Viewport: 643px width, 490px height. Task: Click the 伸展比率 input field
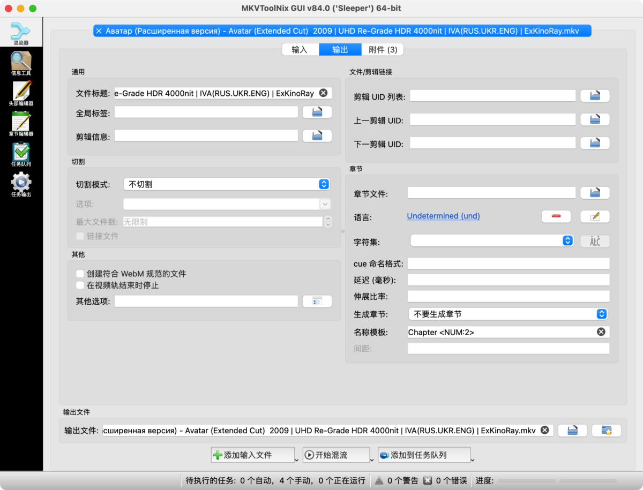509,296
